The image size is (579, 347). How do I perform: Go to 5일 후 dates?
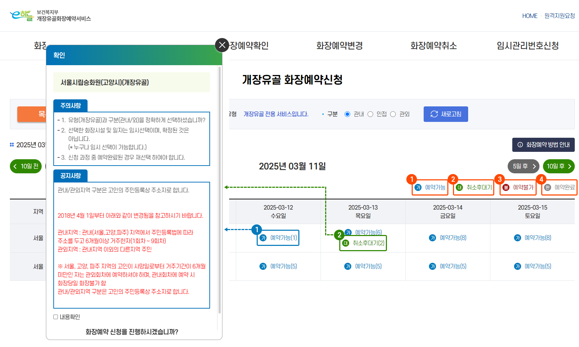tap(524, 166)
